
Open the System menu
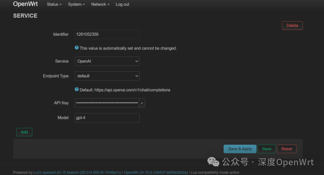coord(76,4)
